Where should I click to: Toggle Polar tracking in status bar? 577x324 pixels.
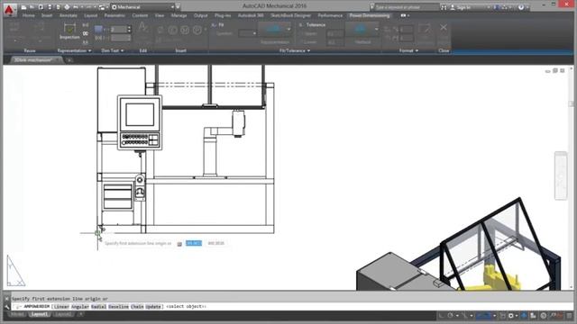click(451, 316)
